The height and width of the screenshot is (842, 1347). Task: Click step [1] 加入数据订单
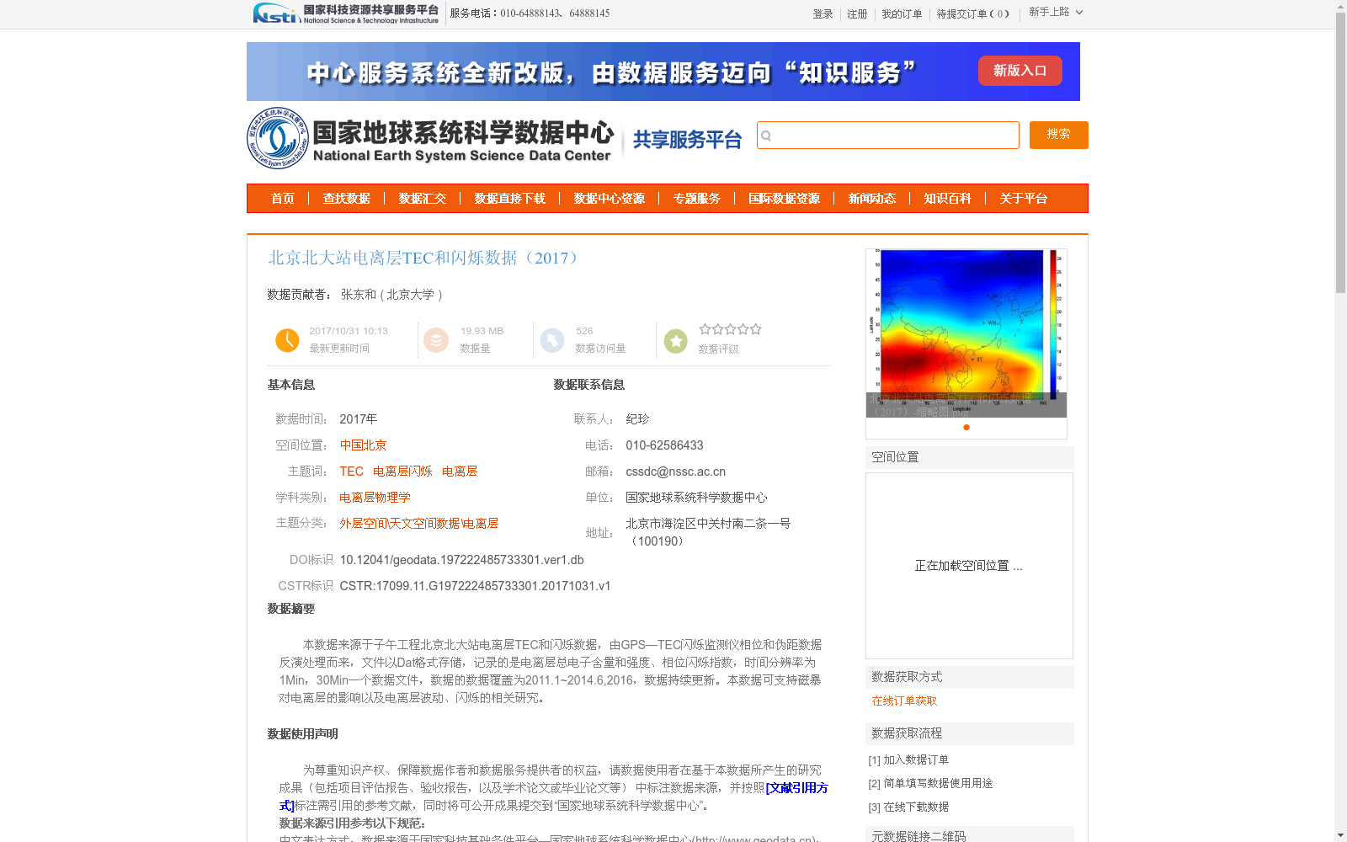[x=908, y=759]
